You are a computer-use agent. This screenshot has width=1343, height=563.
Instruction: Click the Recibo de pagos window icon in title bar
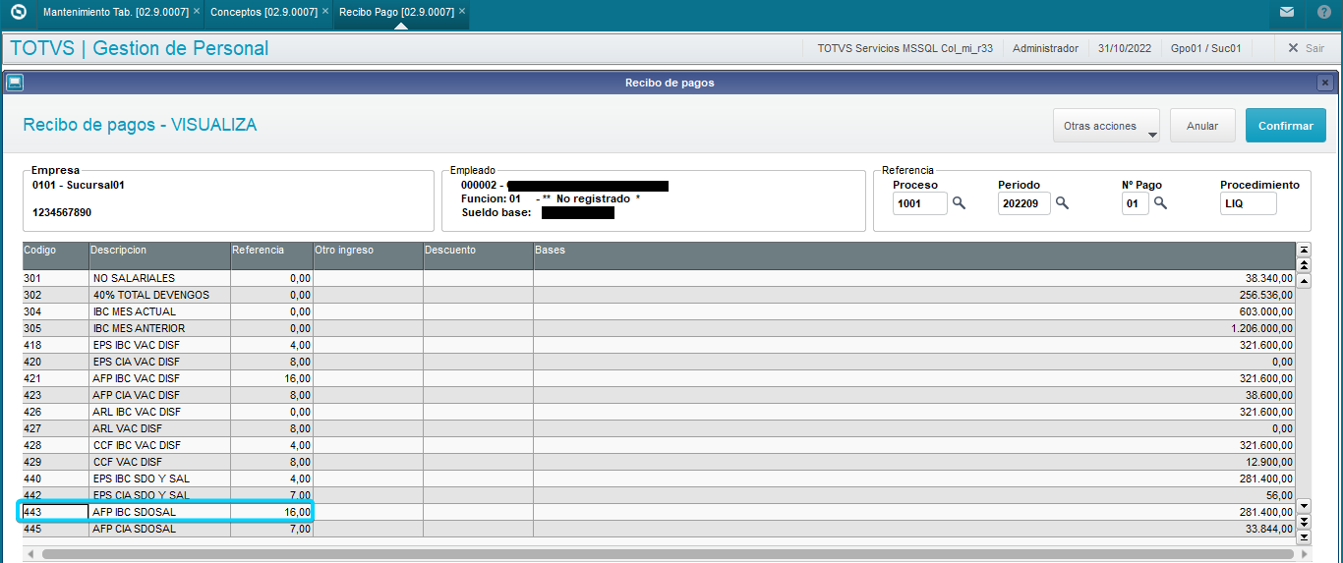[14, 83]
